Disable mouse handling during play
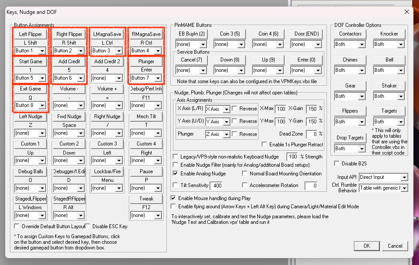The height and width of the screenshot is (265, 419). pyautogui.click(x=173, y=198)
